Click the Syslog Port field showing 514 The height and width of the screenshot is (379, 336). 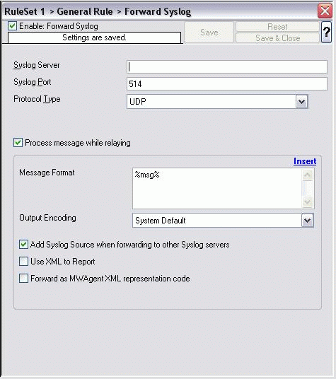(x=227, y=84)
